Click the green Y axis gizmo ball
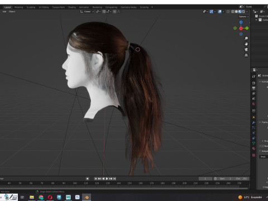Screen dimensions: 268x201 coord(247,28)
